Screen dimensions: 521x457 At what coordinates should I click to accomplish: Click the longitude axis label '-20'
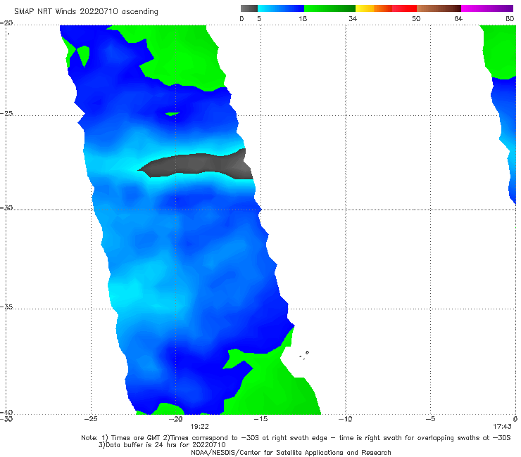[x=176, y=419]
